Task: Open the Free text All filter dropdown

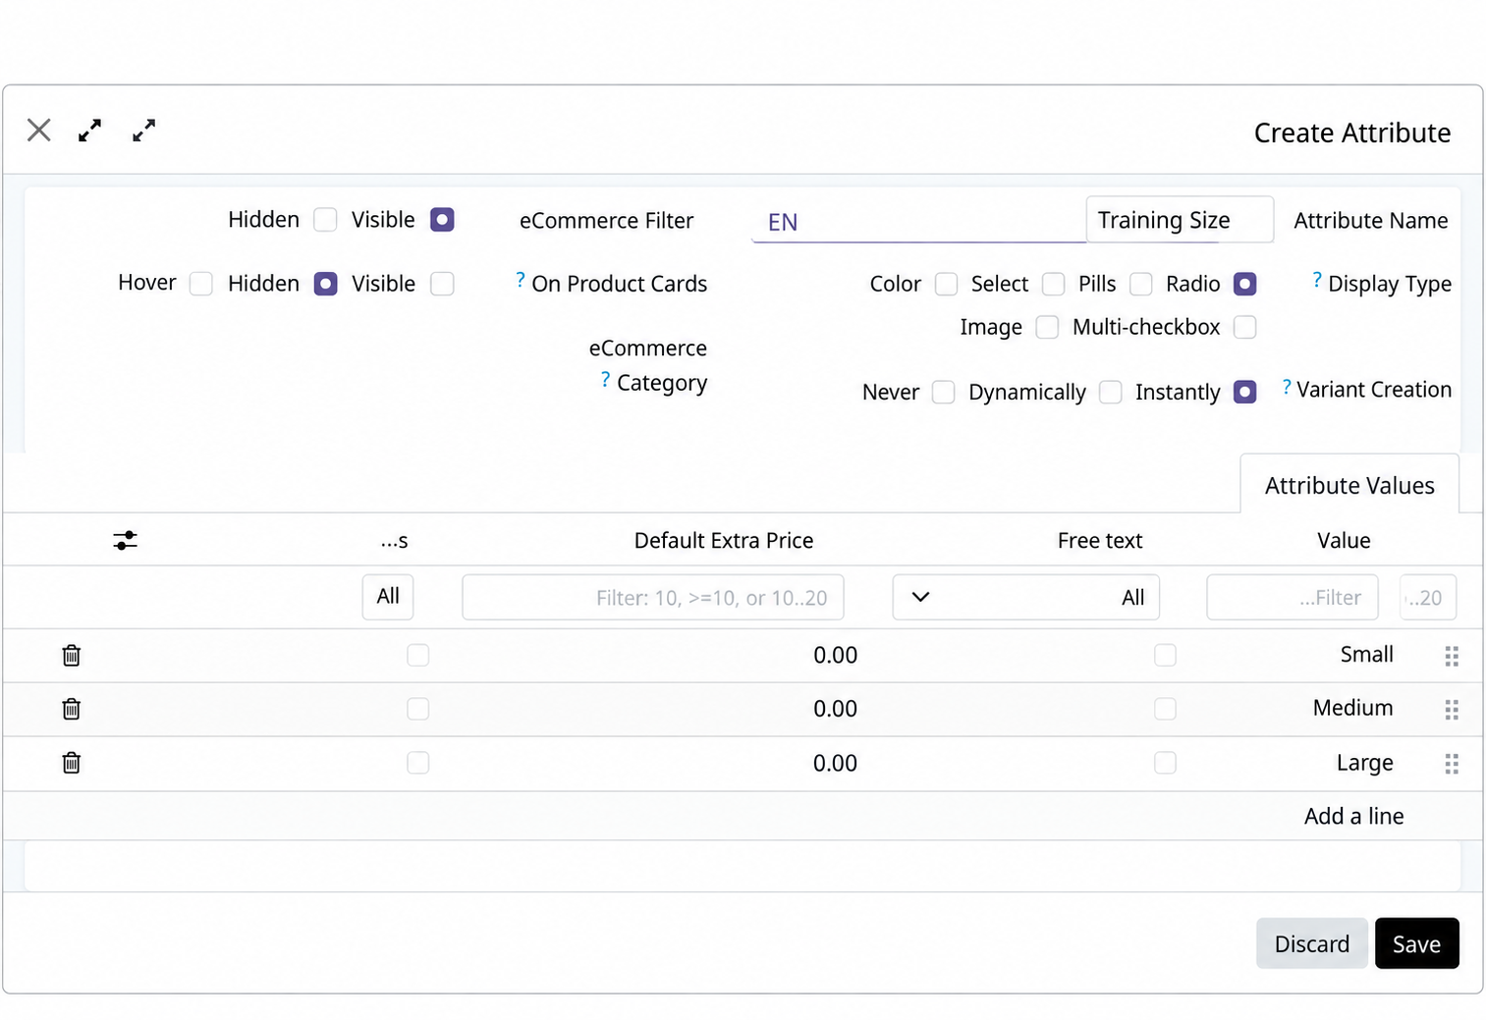Action: coord(1025,597)
